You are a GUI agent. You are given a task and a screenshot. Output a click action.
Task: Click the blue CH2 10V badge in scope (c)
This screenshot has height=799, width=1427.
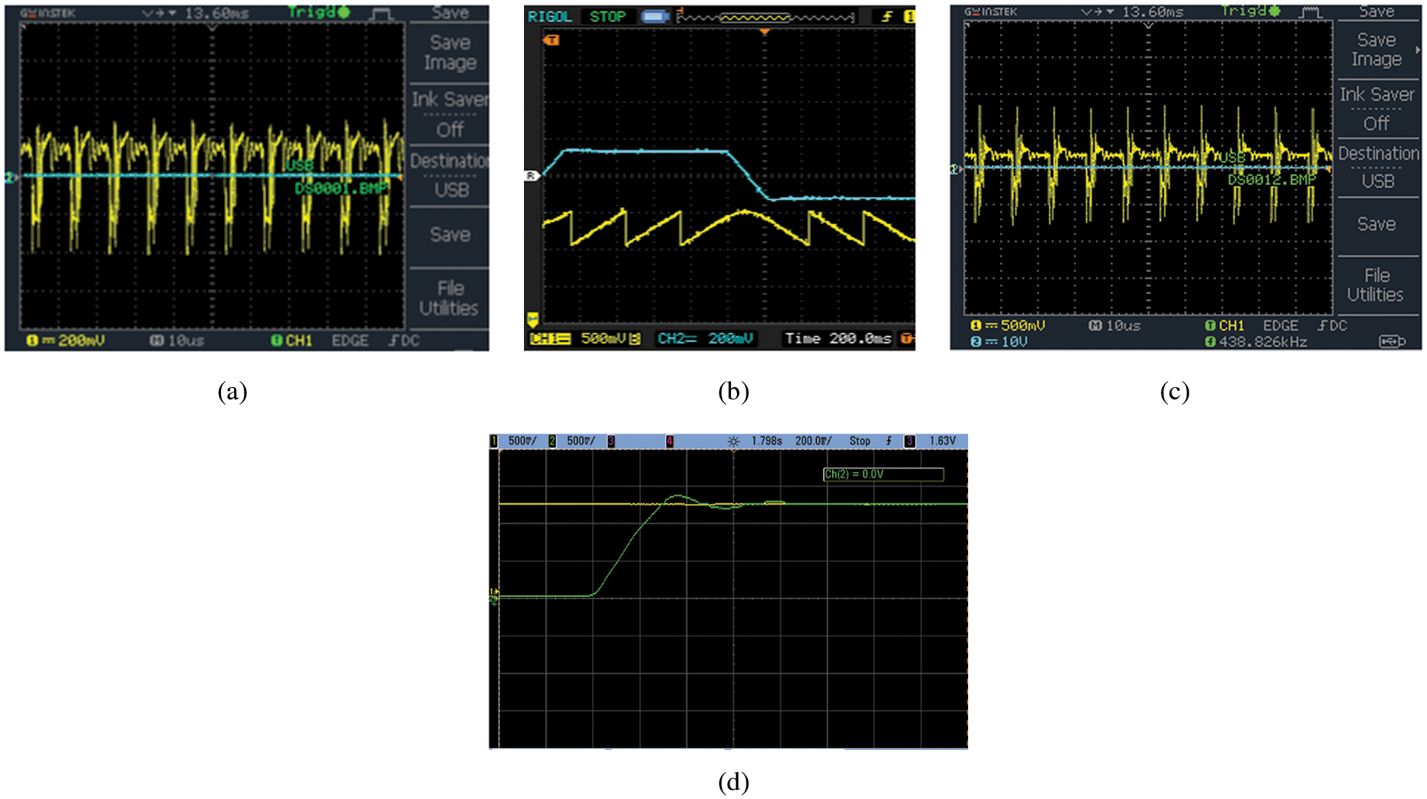click(975, 342)
